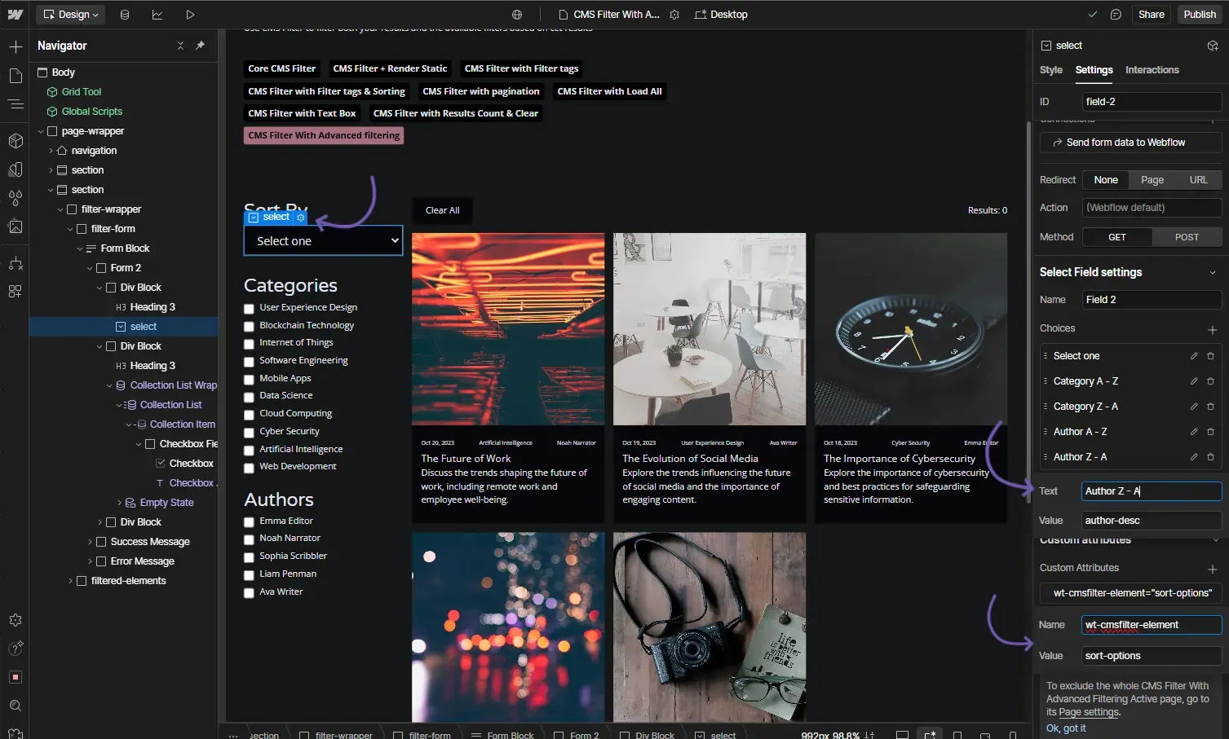
Task: Open the Assets image icon in left sidebar
Action: (15, 227)
